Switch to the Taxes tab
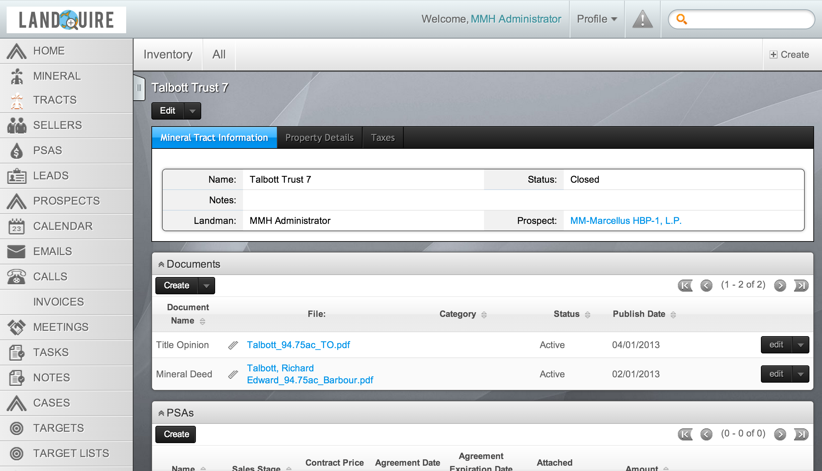This screenshot has height=471, width=822. (382, 138)
